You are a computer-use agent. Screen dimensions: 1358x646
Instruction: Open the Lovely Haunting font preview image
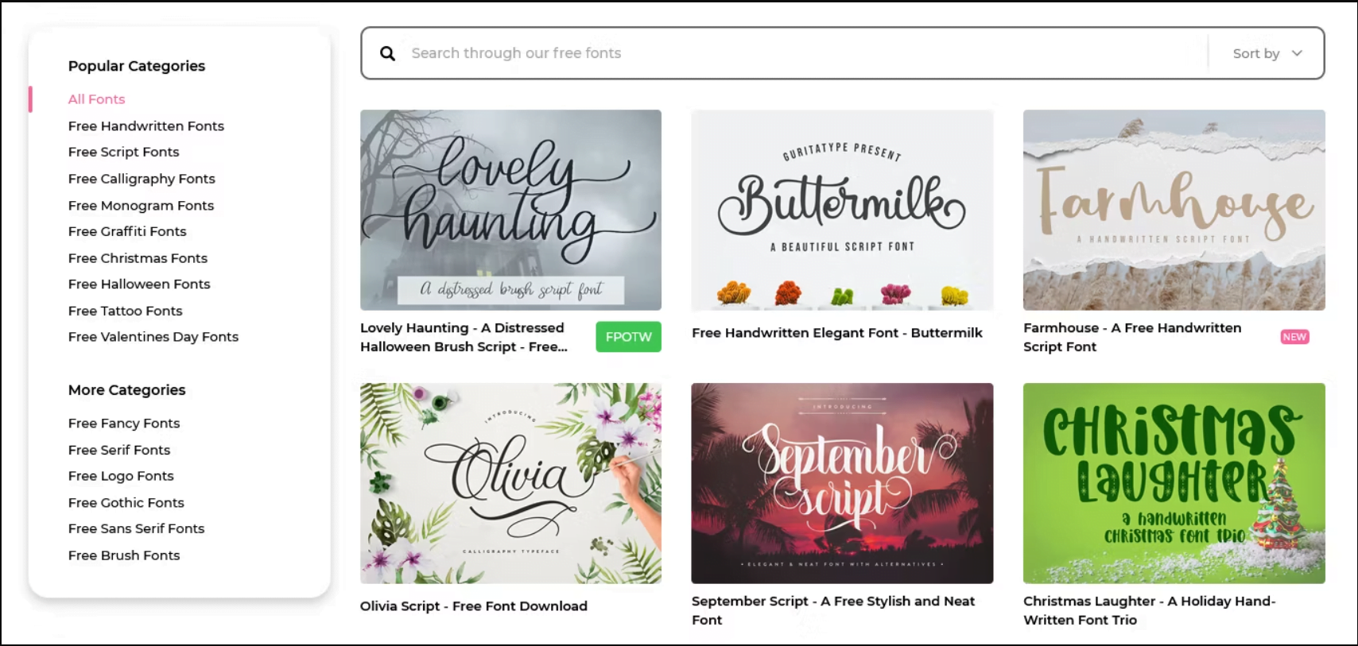point(510,210)
